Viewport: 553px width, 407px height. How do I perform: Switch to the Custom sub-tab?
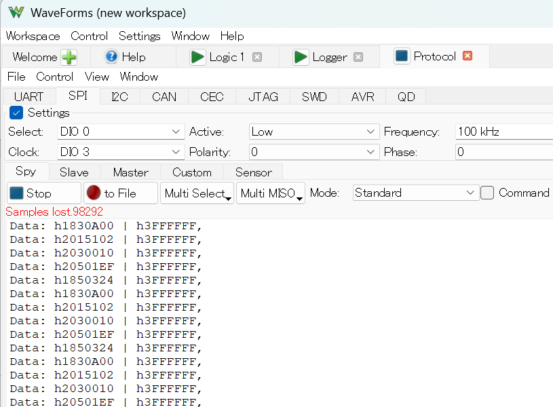(192, 172)
